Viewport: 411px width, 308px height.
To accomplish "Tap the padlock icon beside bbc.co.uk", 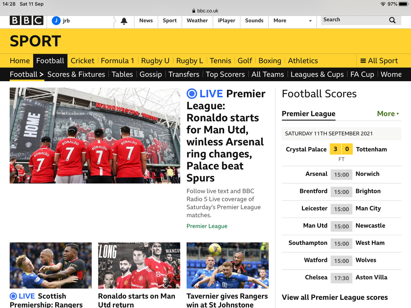I will [x=194, y=11].
